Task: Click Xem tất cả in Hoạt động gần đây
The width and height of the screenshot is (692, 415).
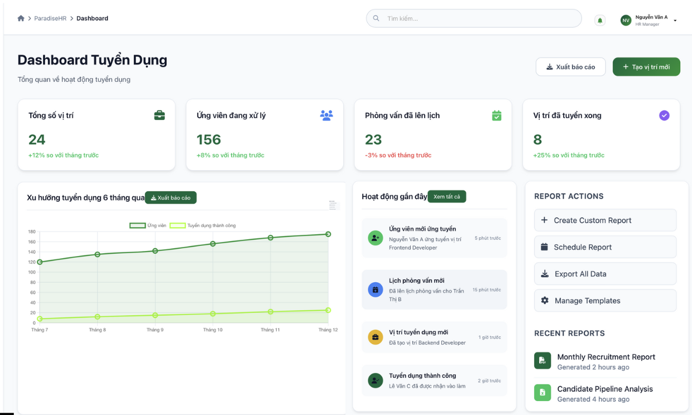Action: [446, 196]
